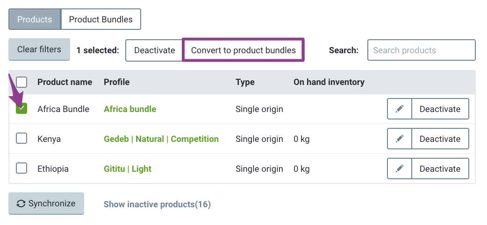
Task: Tick the Ethiopia product checkbox
Action: point(21,168)
